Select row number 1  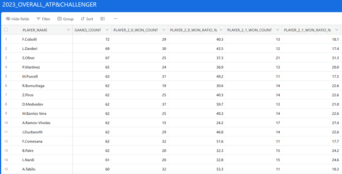click(x=6, y=39)
